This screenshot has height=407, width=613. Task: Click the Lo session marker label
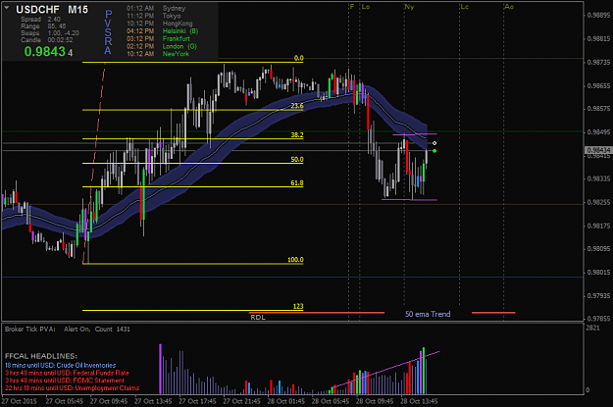366,7
